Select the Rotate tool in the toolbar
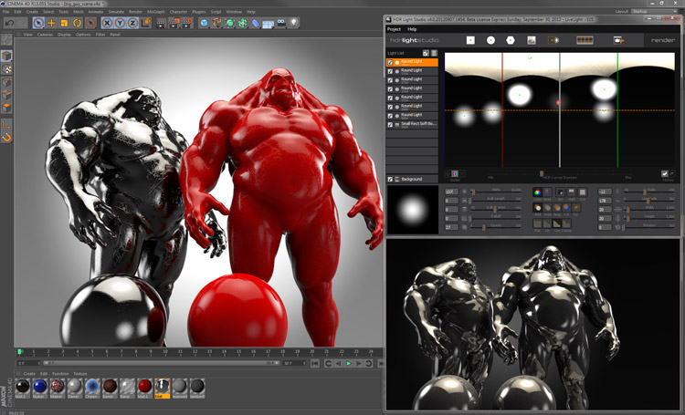Screen dimensions: 685x415 (x=77, y=22)
